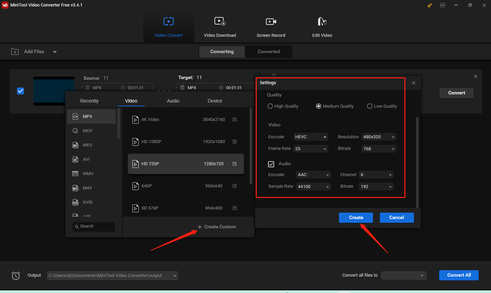This screenshot has width=491, height=293.
Task: Open the video Bitrate 768 dropdown
Action: 379,149
